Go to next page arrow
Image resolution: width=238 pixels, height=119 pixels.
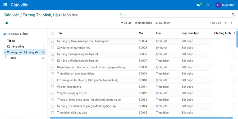(x=231, y=23)
